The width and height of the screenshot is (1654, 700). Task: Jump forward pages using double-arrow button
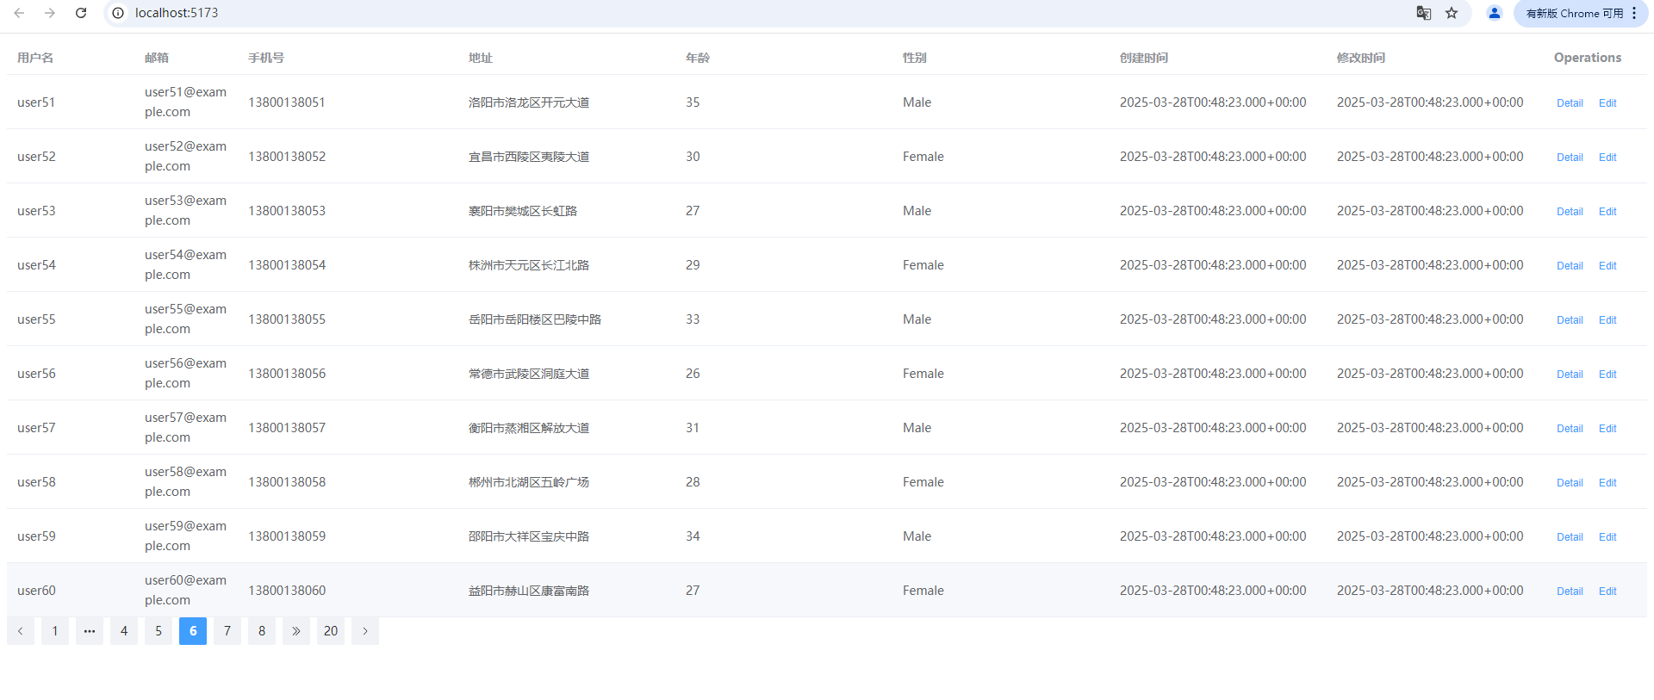coord(296,631)
